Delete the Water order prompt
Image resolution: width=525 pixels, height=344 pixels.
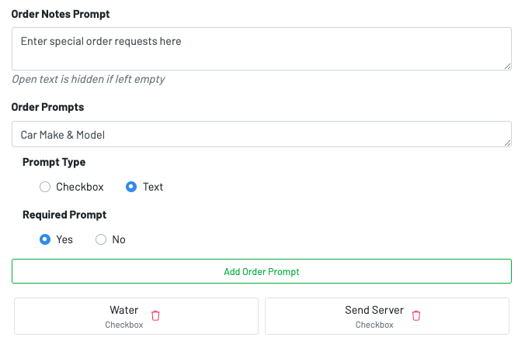tap(155, 315)
